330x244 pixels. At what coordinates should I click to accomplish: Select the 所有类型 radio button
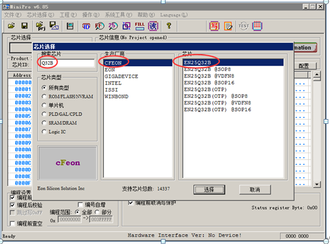click(44, 87)
